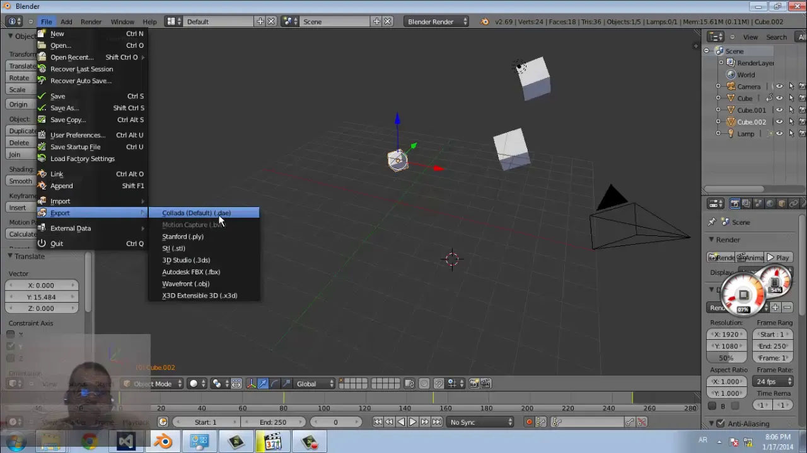Choose X3D Extensible 3D (.x3d) export
Screen dimensions: 807x453
(x=204, y=296)
